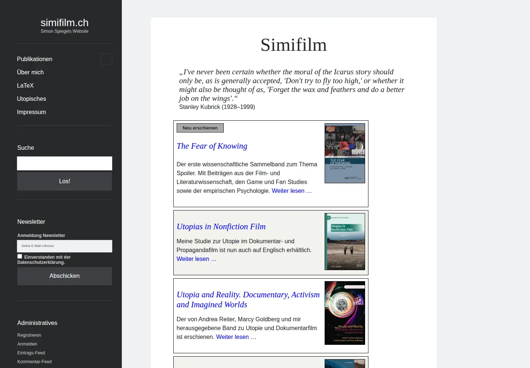Click the Anmeldung Newsletter label
The height and width of the screenshot is (368, 530).
point(41,236)
